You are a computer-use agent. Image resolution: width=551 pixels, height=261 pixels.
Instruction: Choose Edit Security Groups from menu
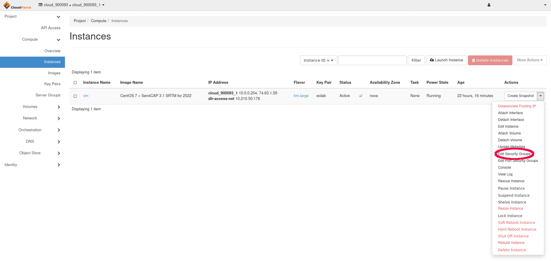[x=514, y=154]
